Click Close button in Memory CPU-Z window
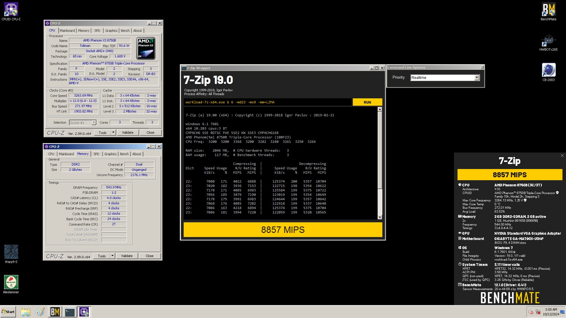This screenshot has width=566, height=318. 149,256
